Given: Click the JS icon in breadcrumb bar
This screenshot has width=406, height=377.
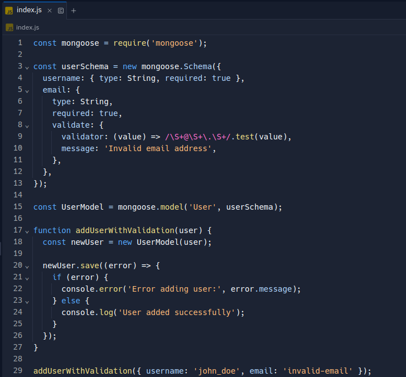Looking at the screenshot, I should tap(9, 27).
